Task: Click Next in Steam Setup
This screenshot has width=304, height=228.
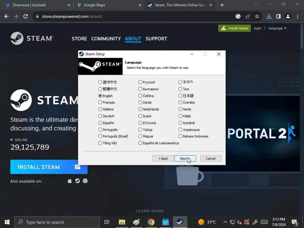Action: point(185,159)
